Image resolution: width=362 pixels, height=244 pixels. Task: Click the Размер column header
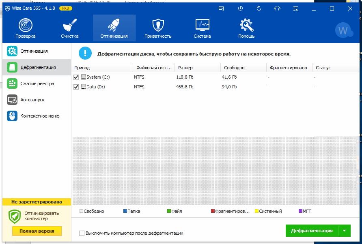(x=197, y=68)
